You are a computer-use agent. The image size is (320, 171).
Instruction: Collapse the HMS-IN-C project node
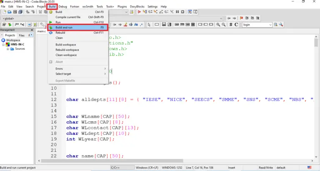pyautogui.click(x=3, y=45)
